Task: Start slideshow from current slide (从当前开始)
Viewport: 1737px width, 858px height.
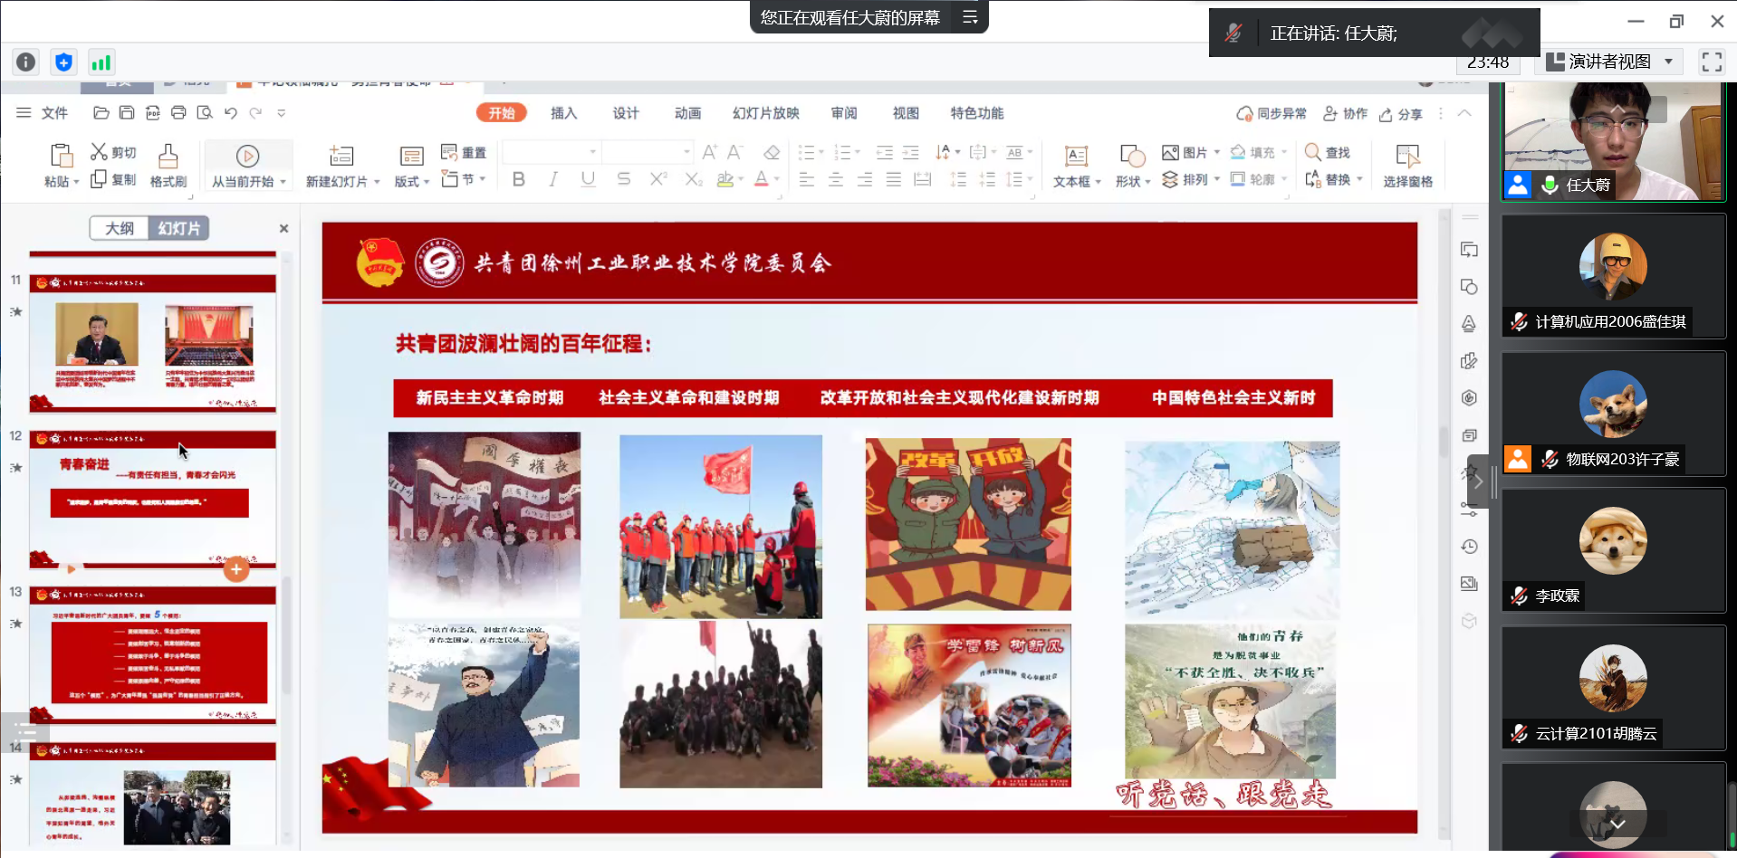Action: pyautogui.click(x=247, y=157)
